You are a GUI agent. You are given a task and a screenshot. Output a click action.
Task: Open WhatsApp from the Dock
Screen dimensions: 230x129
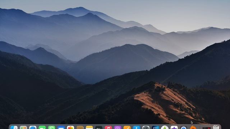click(52, 128)
